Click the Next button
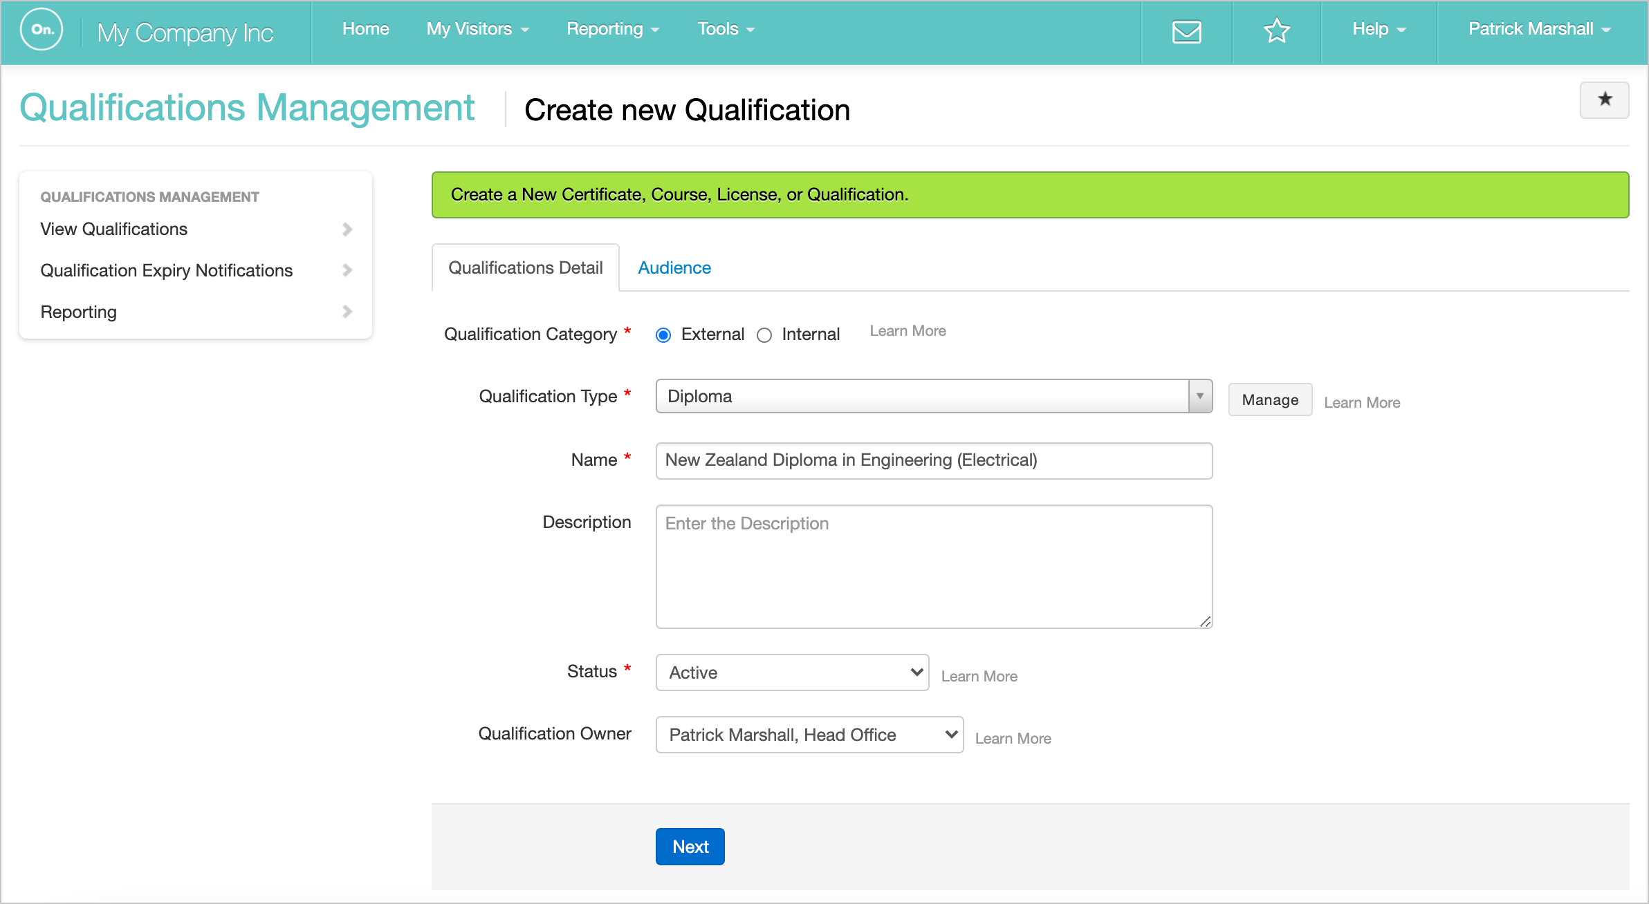 click(x=690, y=846)
